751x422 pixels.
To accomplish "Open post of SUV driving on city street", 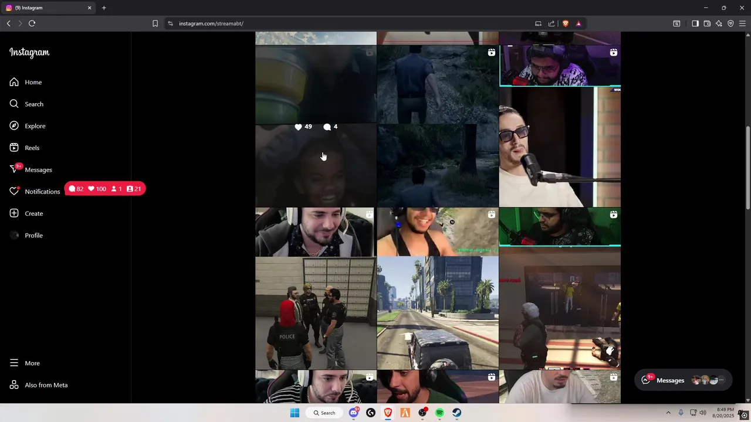I will [438, 288].
